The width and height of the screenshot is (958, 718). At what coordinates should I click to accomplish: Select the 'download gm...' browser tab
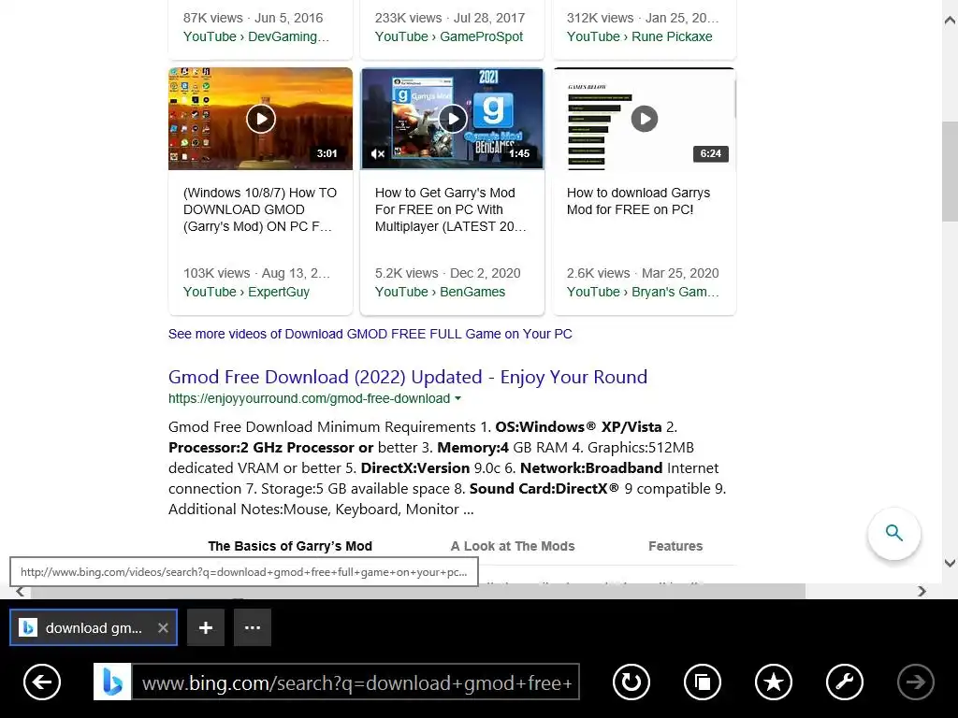point(94,627)
